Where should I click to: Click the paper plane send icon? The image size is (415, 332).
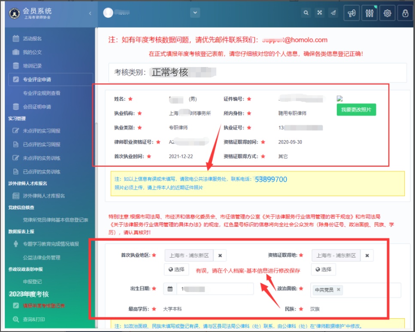point(333,13)
